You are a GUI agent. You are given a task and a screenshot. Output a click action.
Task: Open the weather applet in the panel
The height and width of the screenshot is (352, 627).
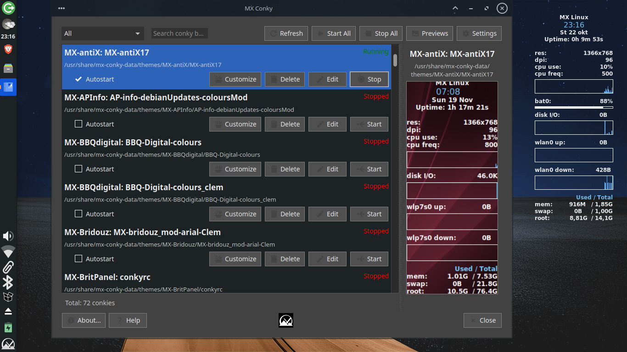[8, 24]
